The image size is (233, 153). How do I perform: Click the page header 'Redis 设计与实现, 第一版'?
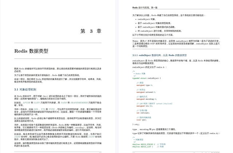pyautogui.click(x=145, y=7)
